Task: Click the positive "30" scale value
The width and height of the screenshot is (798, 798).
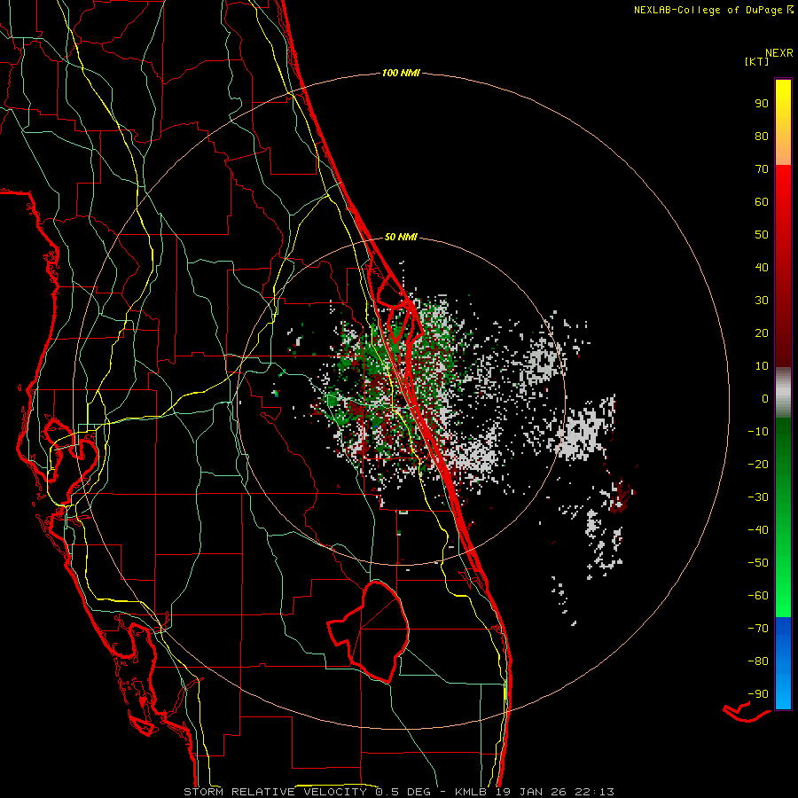Action: tap(762, 301)
